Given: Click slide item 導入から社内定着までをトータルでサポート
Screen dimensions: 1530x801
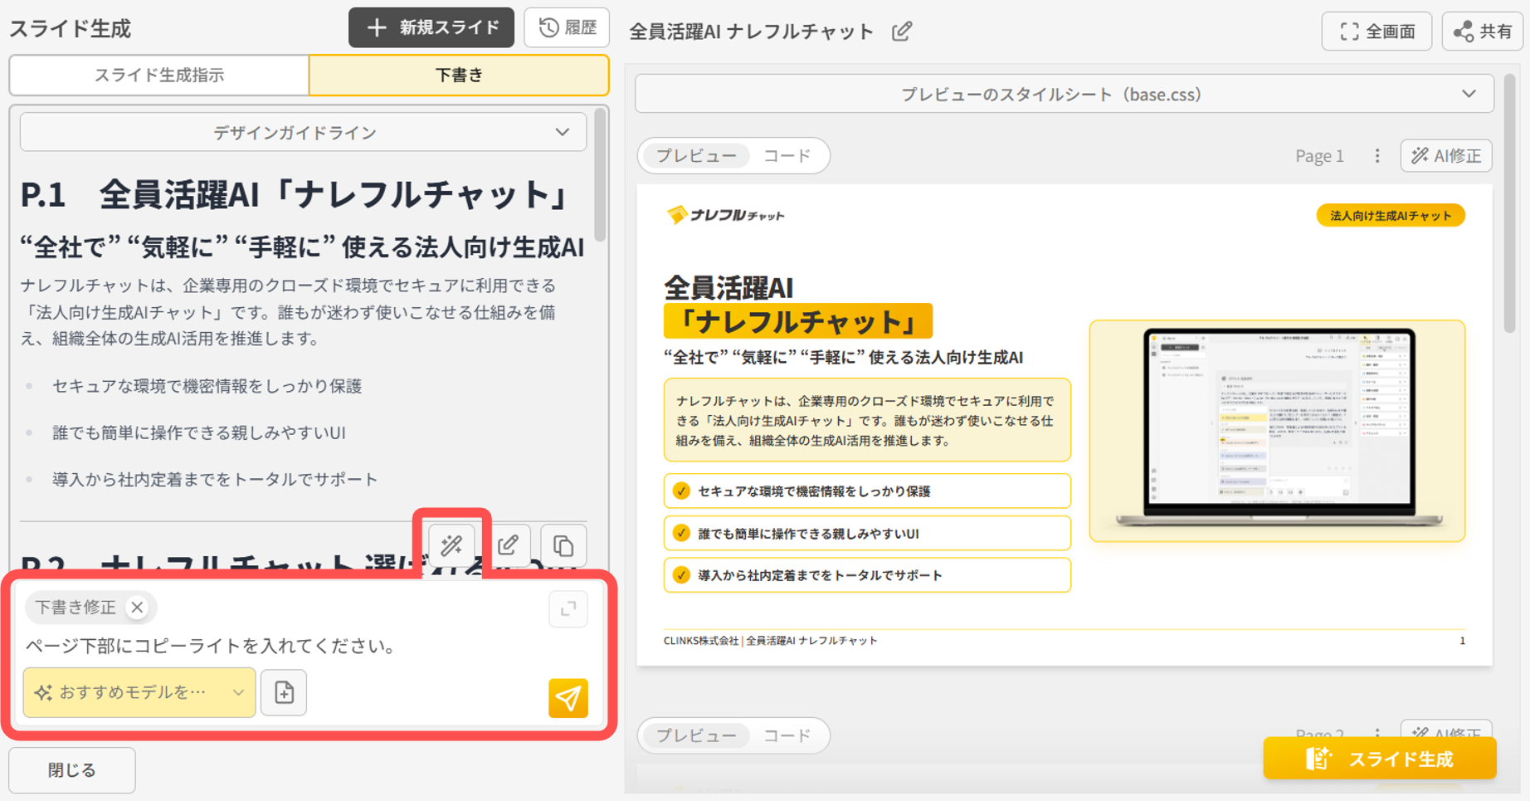Looking at the screenshot, I should point(867,575).
